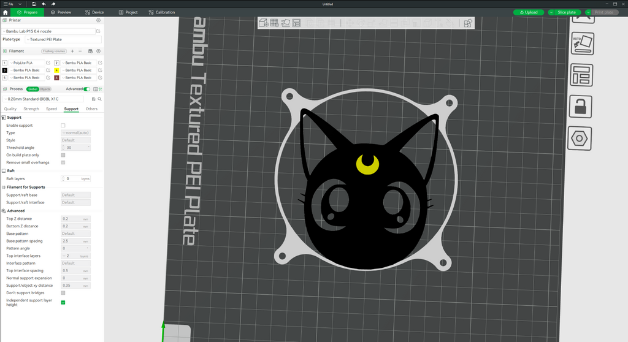
Task: Lock the current plate
Action: (580, 107)
